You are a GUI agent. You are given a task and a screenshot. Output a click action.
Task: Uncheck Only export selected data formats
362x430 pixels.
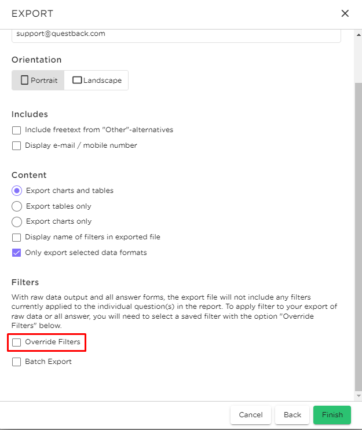pos(16,253)
